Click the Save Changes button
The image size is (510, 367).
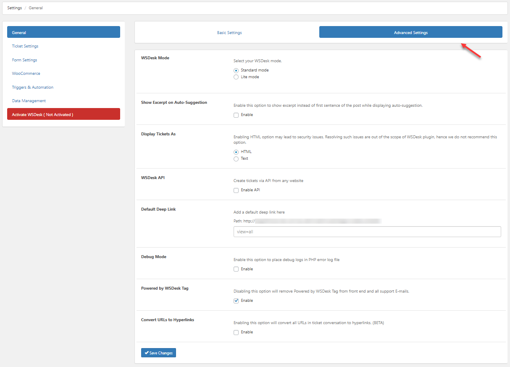[158, 353]
